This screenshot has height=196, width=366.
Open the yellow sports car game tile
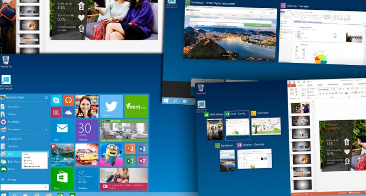(87, 155)
